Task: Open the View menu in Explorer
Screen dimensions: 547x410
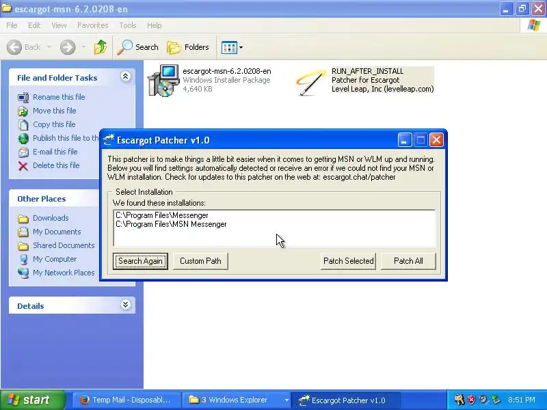Action: pos(59,25)
